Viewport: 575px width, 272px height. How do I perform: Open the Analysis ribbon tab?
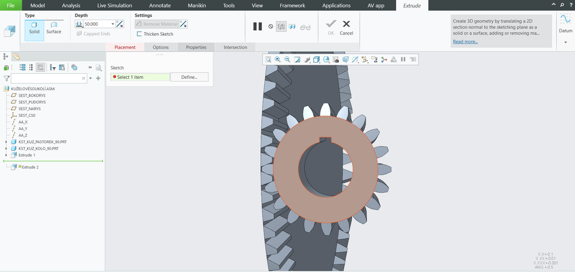coord(71,6)
